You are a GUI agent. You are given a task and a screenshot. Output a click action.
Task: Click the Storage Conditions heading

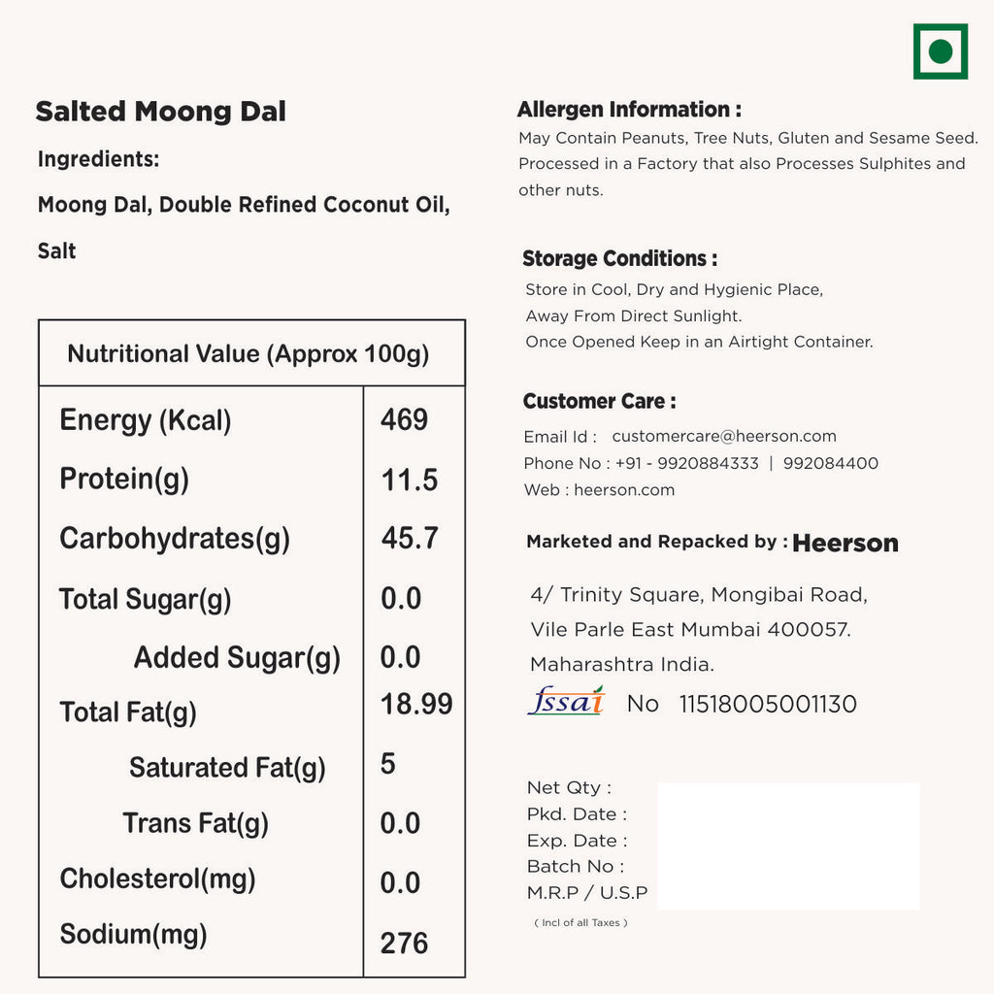(x=619, y=259)
